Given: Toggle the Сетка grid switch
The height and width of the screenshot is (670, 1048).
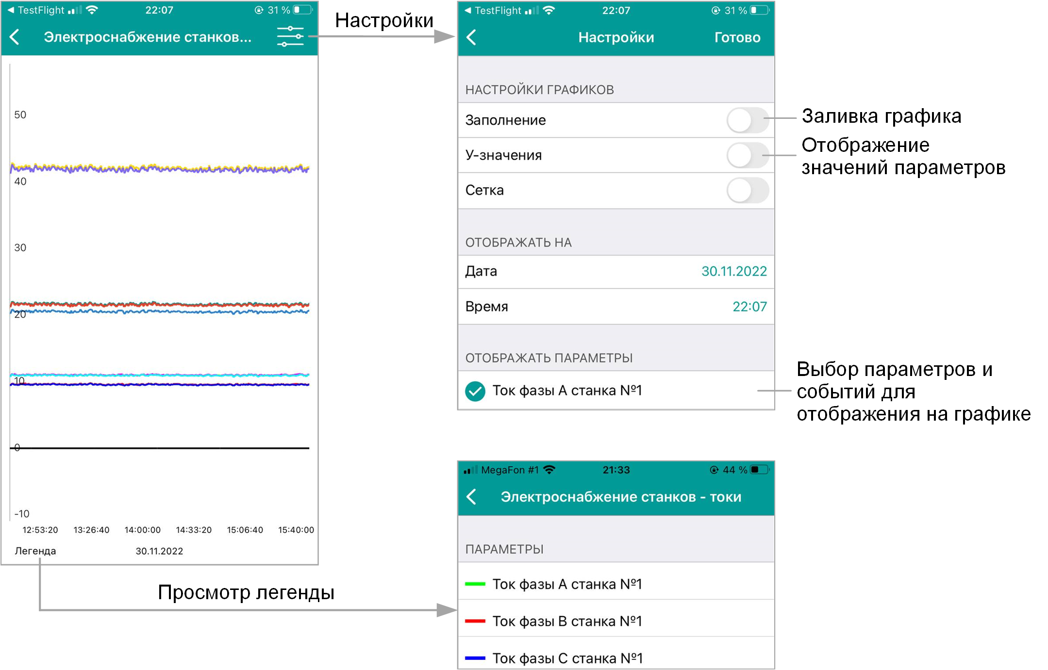Looking at the screenshot, I should pyautogui.click(x=747, y=190).
